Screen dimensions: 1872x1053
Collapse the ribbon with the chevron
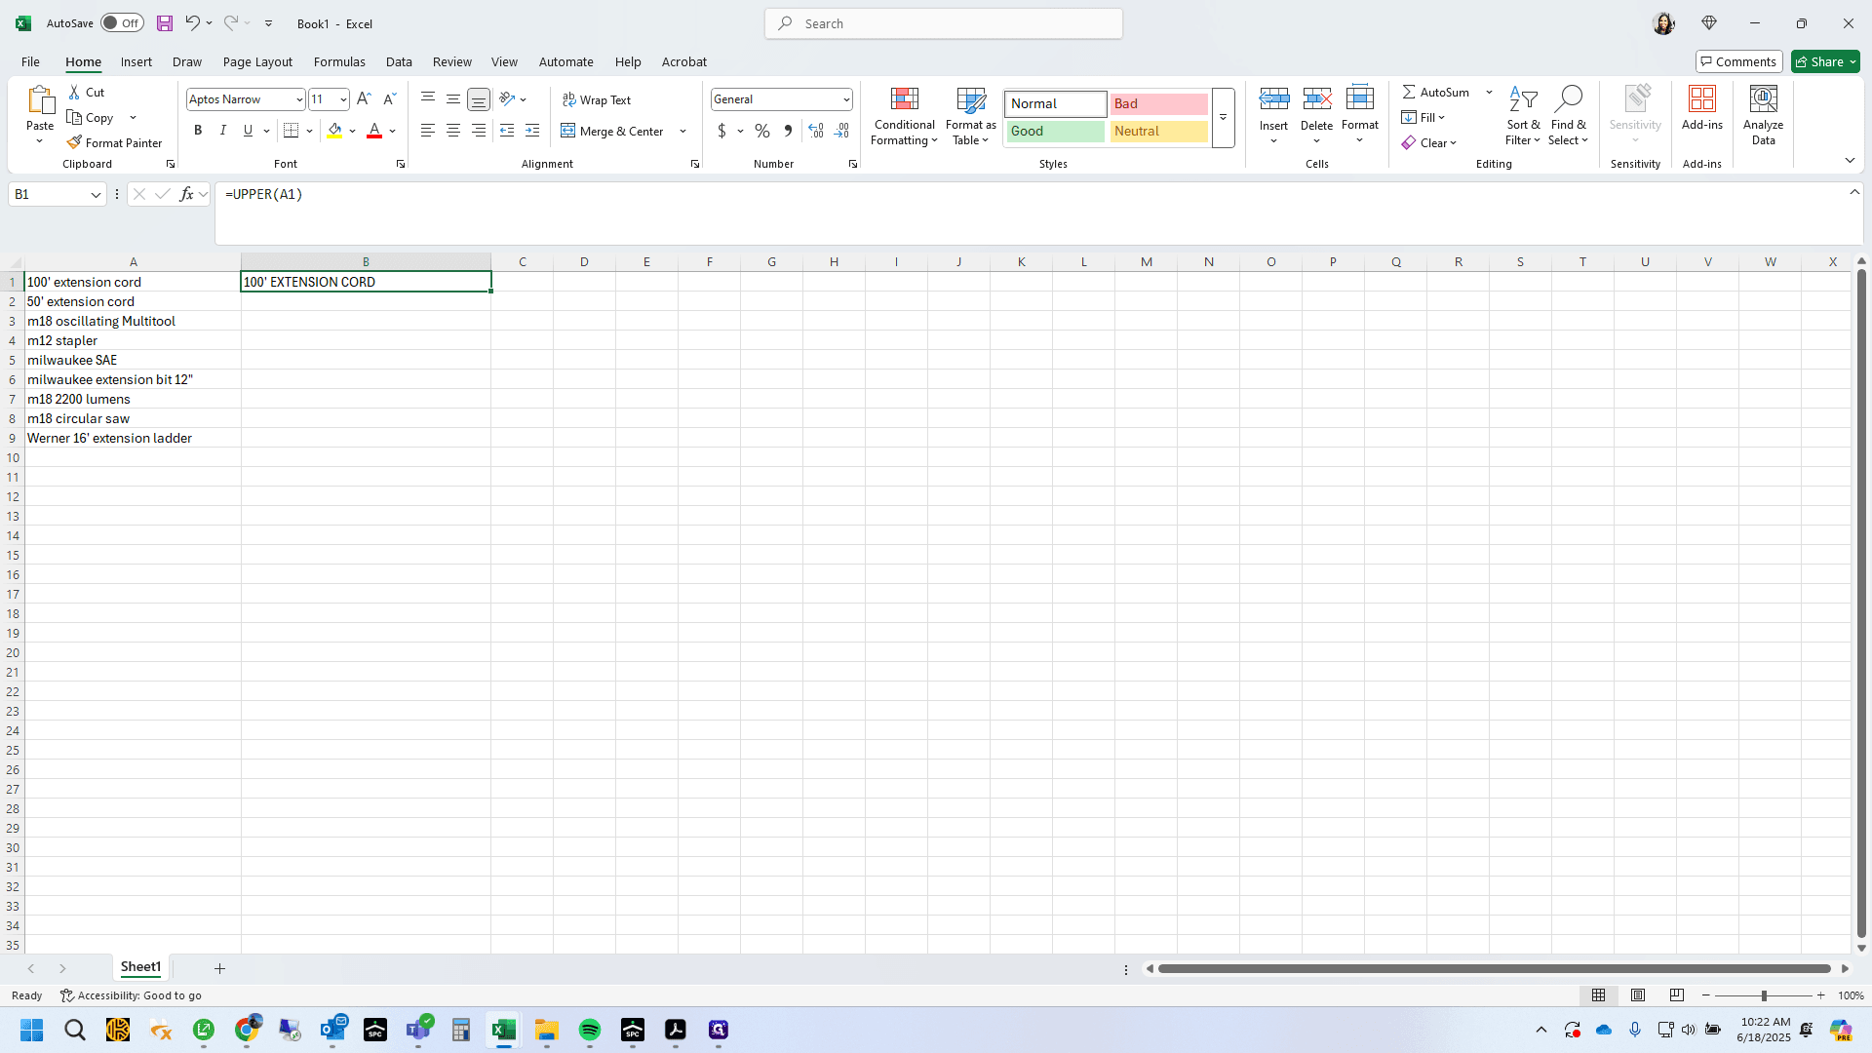pyautogui.click(x=1850, y=160)
